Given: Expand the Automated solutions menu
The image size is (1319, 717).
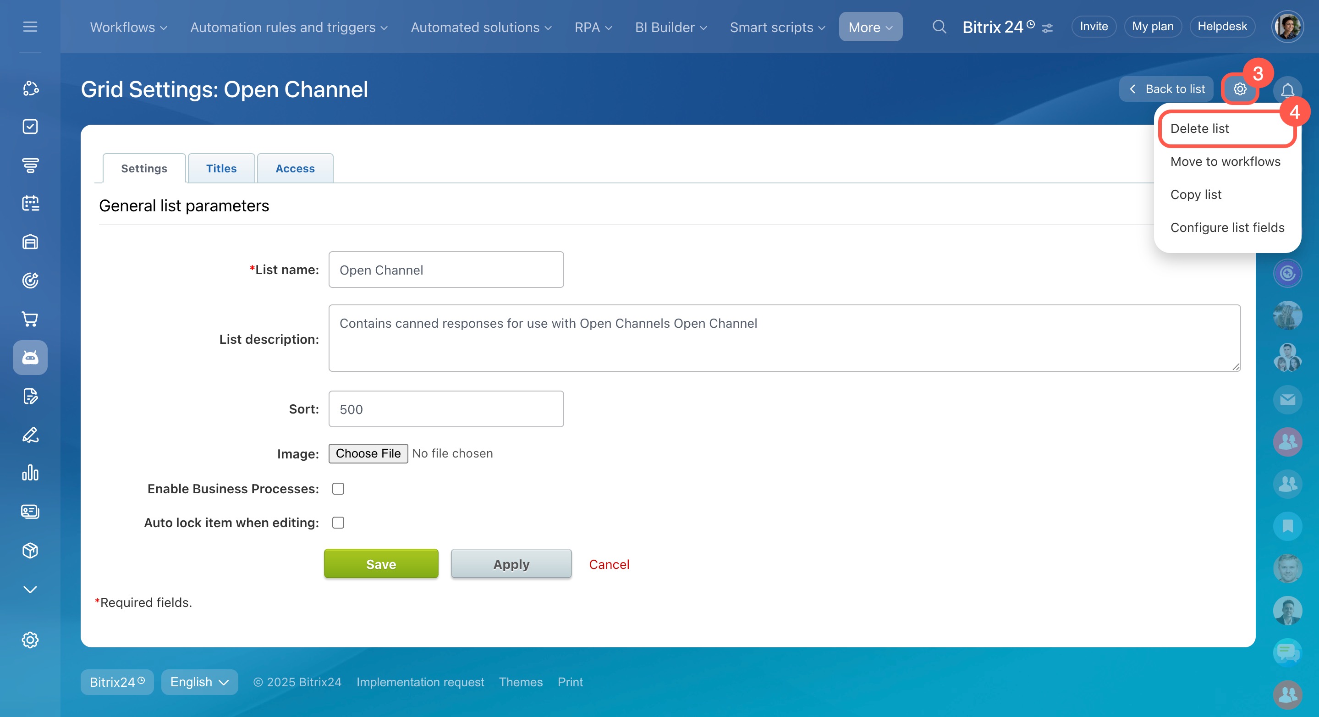Looking at the screenshot, I should point(481,27).
